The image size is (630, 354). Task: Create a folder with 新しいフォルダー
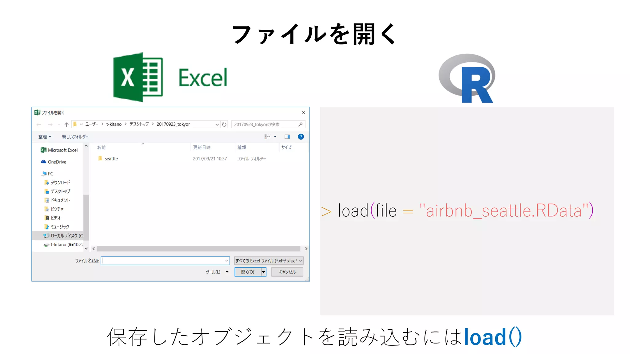coord(75,137)
